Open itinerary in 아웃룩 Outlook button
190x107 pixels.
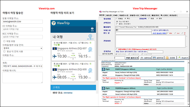pyautogui.click(x=171, y=58)
